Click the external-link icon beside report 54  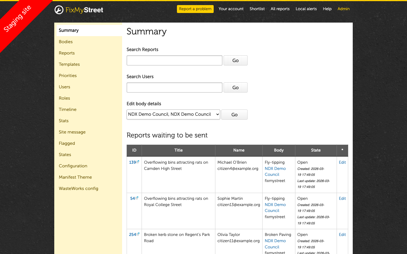click(x=136, y=198)
